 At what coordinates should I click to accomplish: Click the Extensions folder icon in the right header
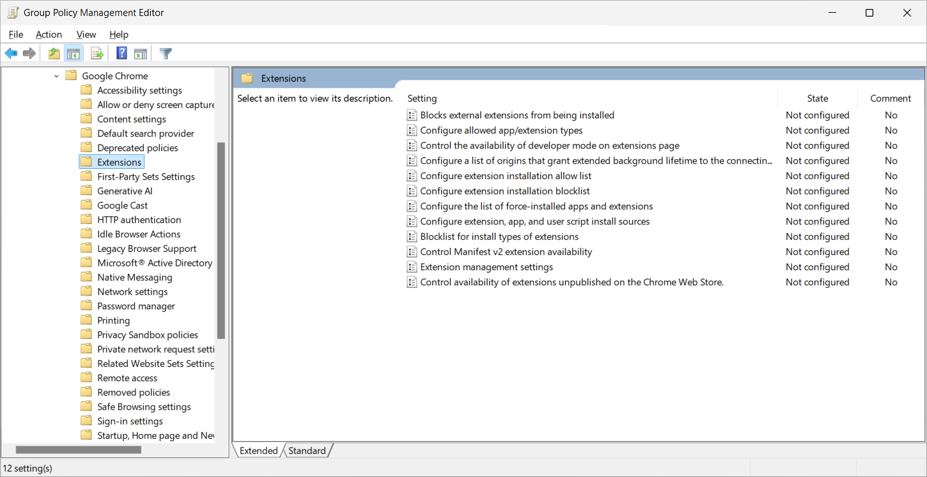pyautogui.click(x=247, y=79)
